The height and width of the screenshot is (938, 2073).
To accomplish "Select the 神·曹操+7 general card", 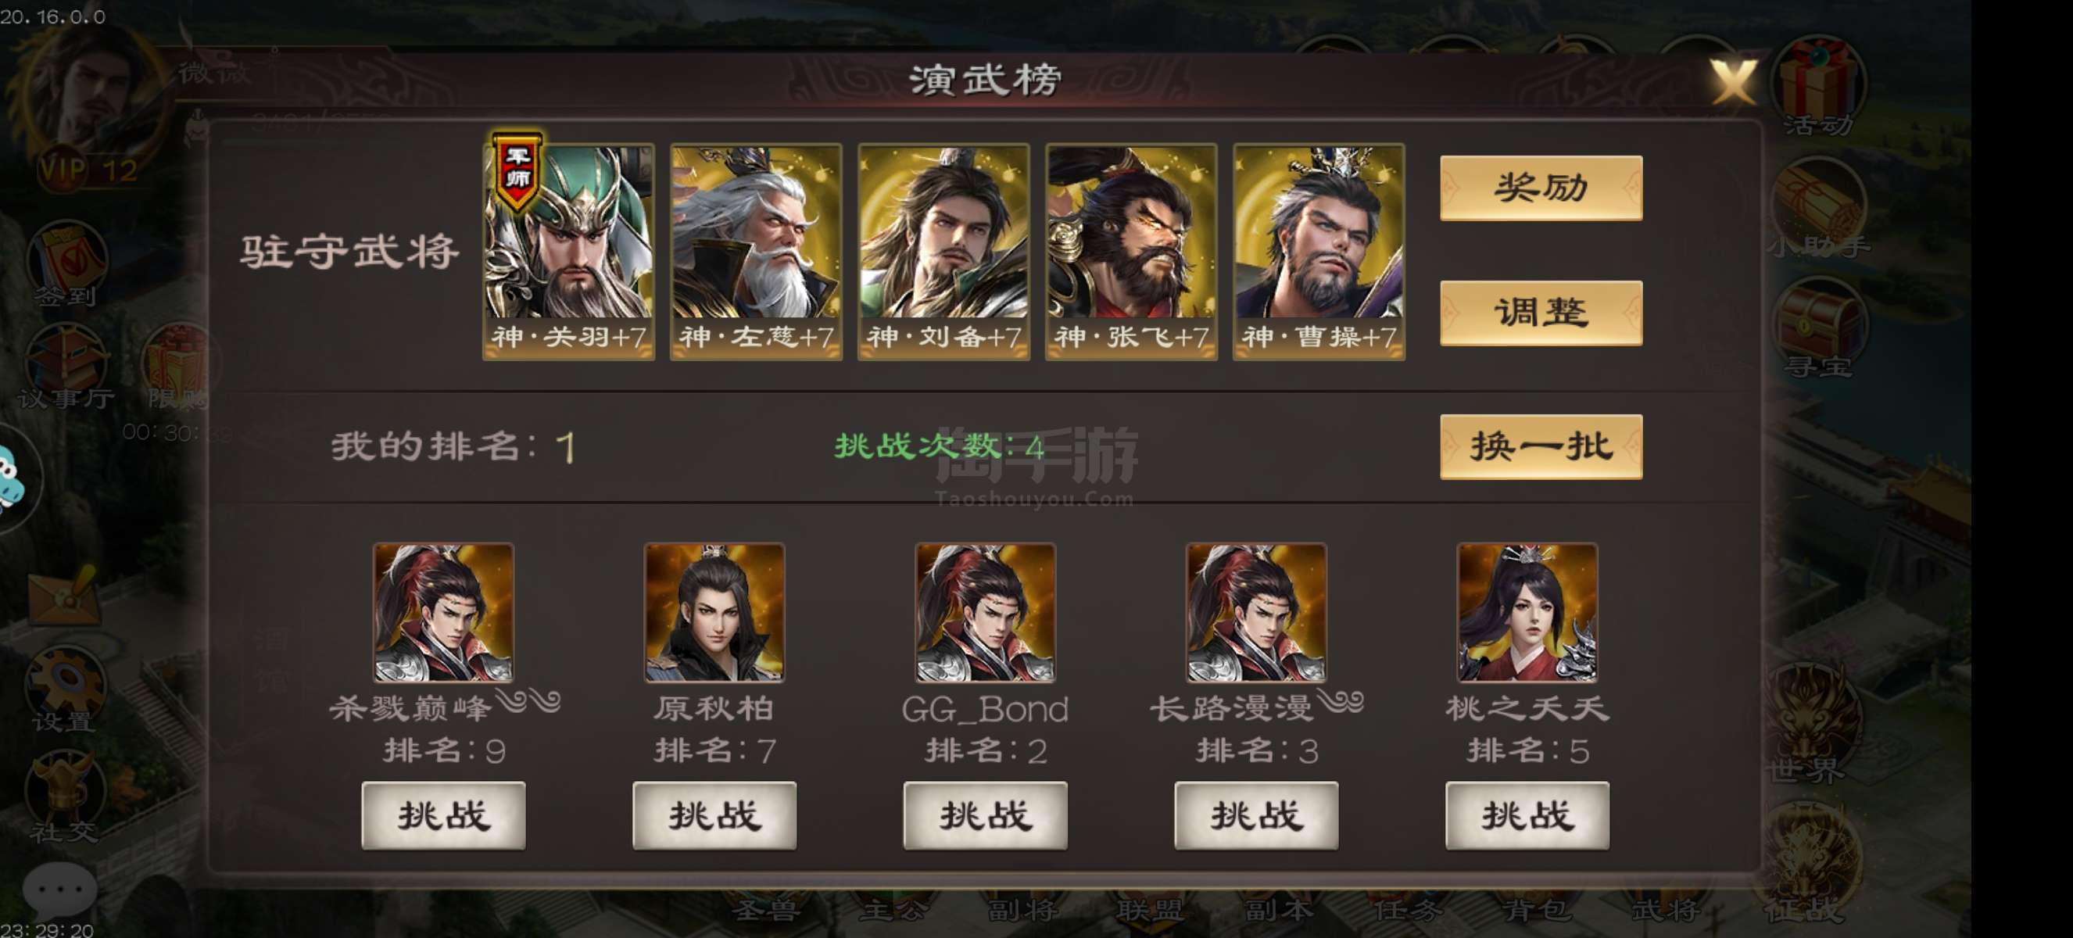I will click(x=1319, y=251).
